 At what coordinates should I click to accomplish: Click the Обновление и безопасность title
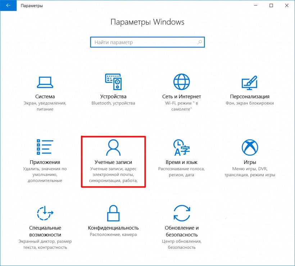pos(182,231)
